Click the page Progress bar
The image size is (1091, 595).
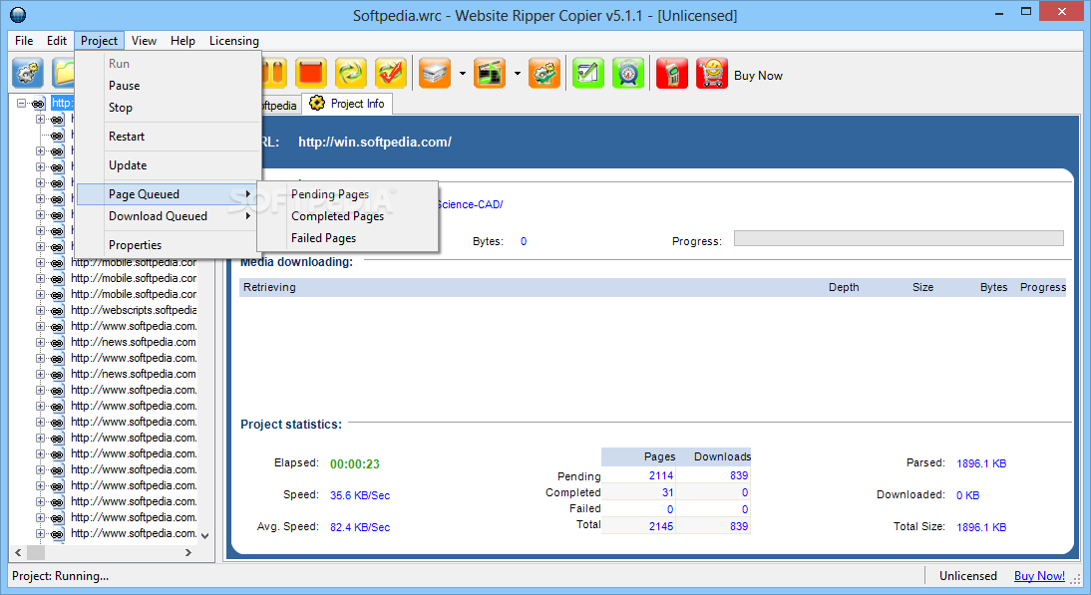click(x=899, y=238)
